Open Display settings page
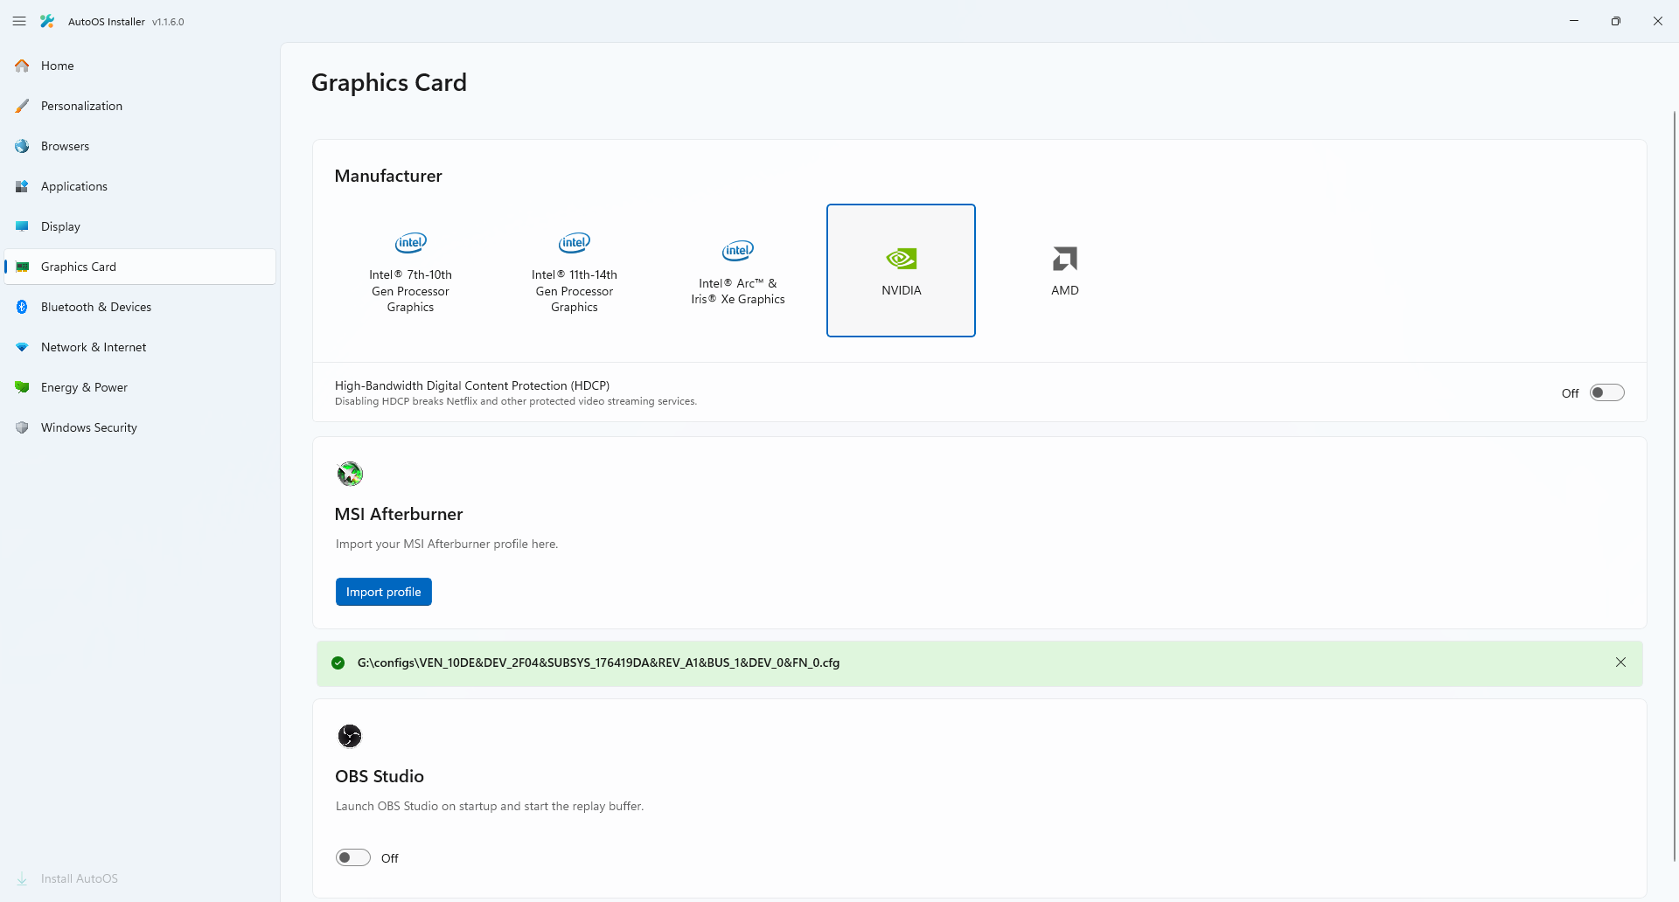The image size is (1679, 902). pyautogui.click(x=140, y=226)
